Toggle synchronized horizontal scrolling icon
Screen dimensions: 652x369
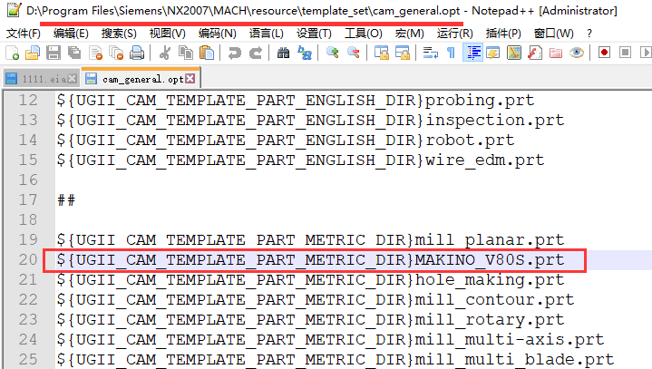tap(402, 53)
